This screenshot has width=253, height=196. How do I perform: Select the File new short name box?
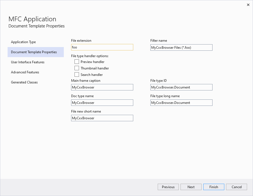click(x=102, y=118)
